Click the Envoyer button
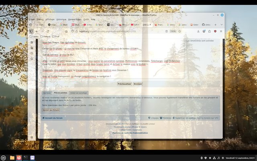 [x=138, y=84]
